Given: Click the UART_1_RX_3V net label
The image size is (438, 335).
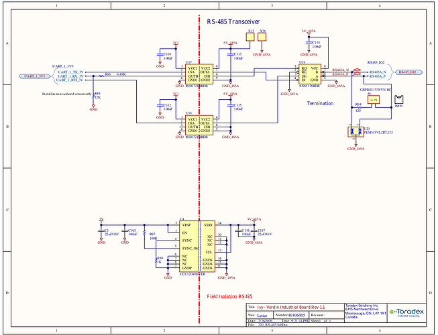Looking at the screenshot, I should (x=70, y=76).
